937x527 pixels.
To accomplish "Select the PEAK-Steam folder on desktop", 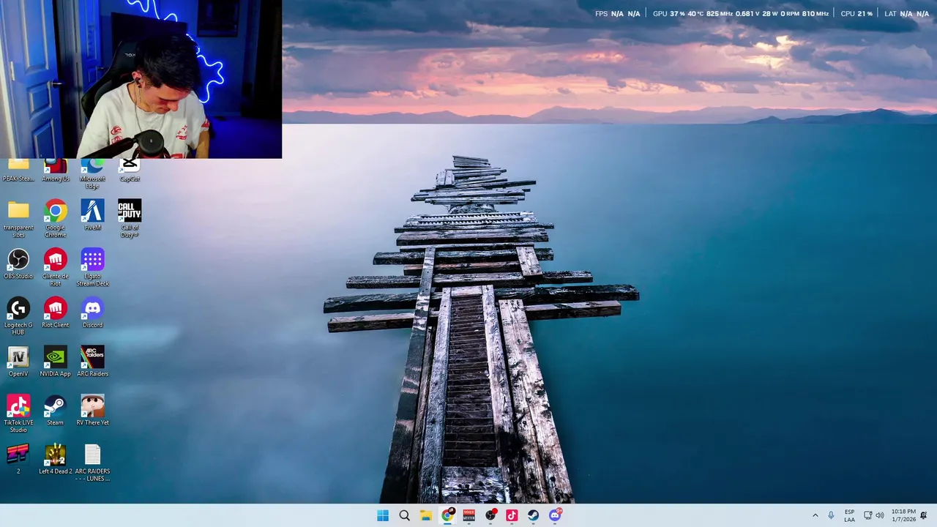I will coord(18,171).
